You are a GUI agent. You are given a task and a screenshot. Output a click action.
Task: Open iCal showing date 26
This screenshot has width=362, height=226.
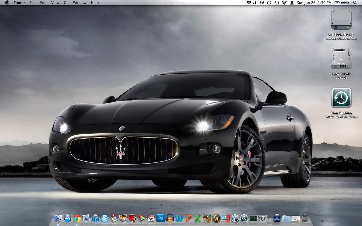151,218
